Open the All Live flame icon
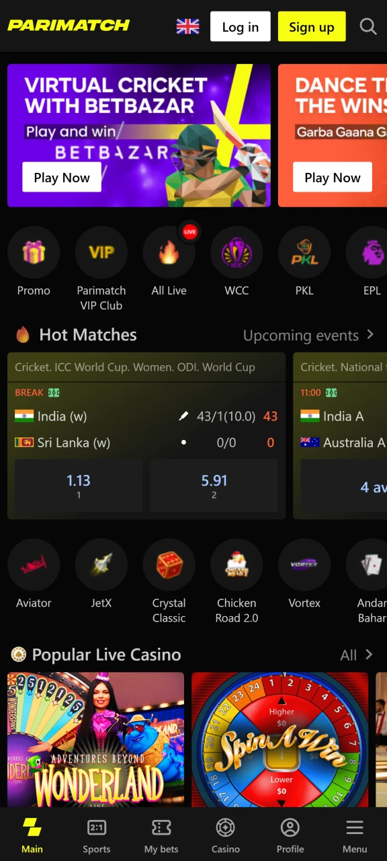Viewport: 387px width, 861px height. click(x=169, y=252)
